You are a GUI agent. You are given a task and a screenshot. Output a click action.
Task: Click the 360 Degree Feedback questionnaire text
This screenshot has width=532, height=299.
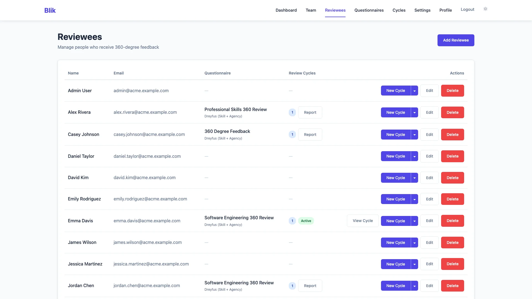(227, 131)
